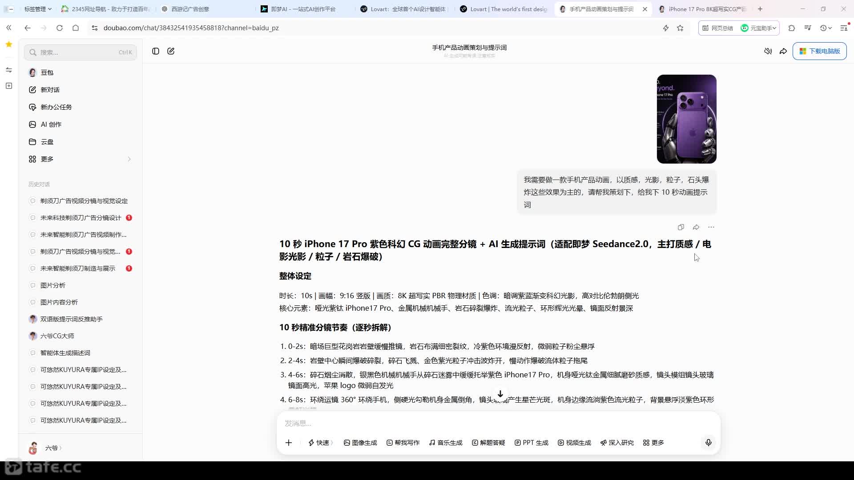Download the desktop version 下载电脑版

820,51
